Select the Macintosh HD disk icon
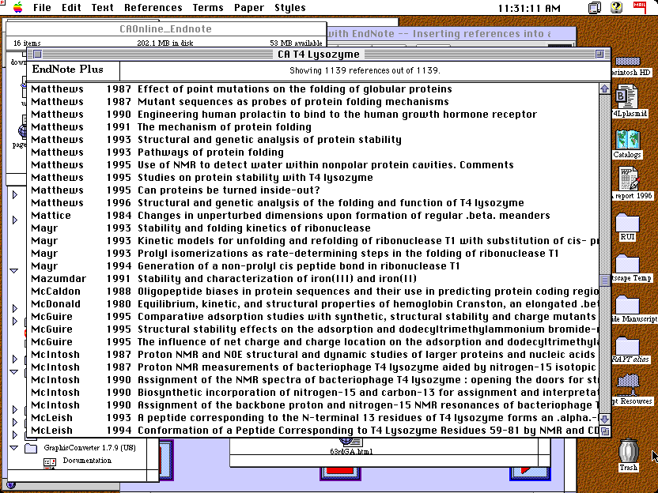Viewport: 658px width, 493px height. point(628,62)
